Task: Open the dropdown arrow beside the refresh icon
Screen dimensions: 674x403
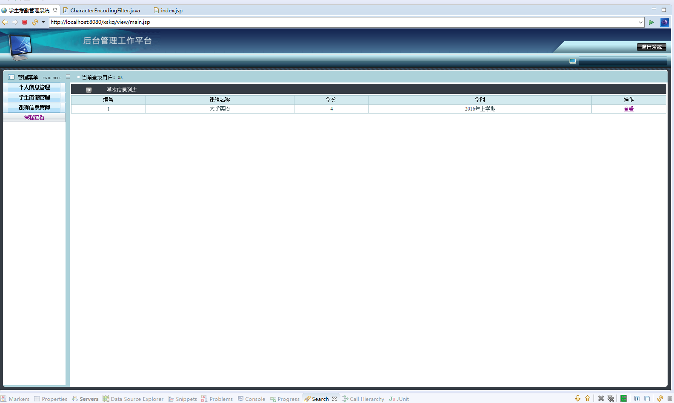Action: coord(43,22)
